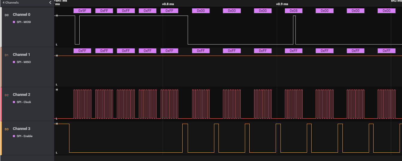
Task: Click the +0.9 ms timeline marker
Action: click(x=282, y=4)
